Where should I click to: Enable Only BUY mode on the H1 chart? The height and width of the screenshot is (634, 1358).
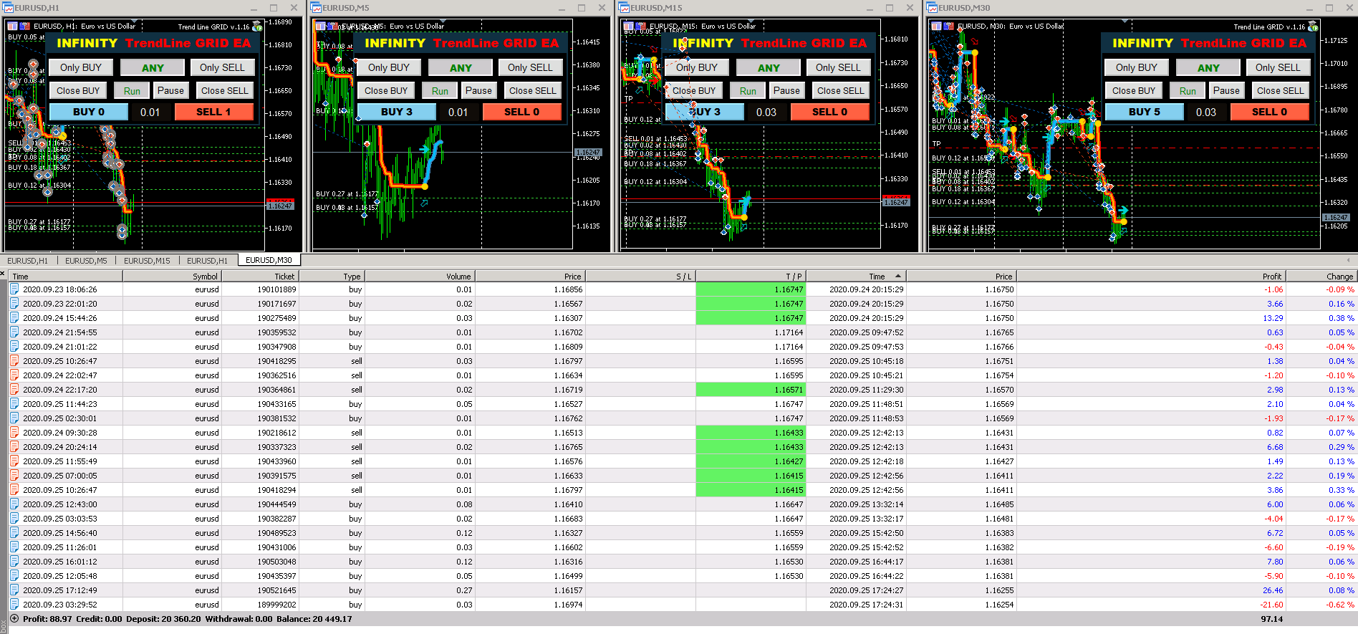click(80, 67)
